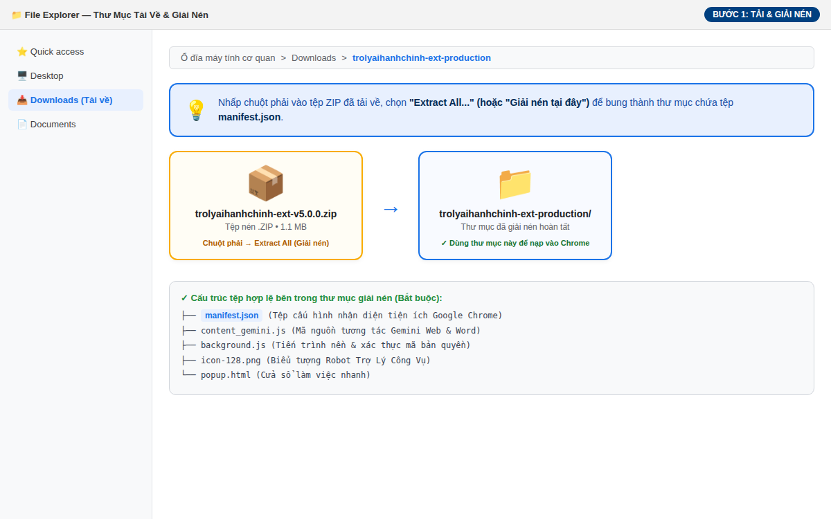This screenshot has height=519, width=831.
Task: Go to Documents in the sidebar
Action: click(75, 124)
